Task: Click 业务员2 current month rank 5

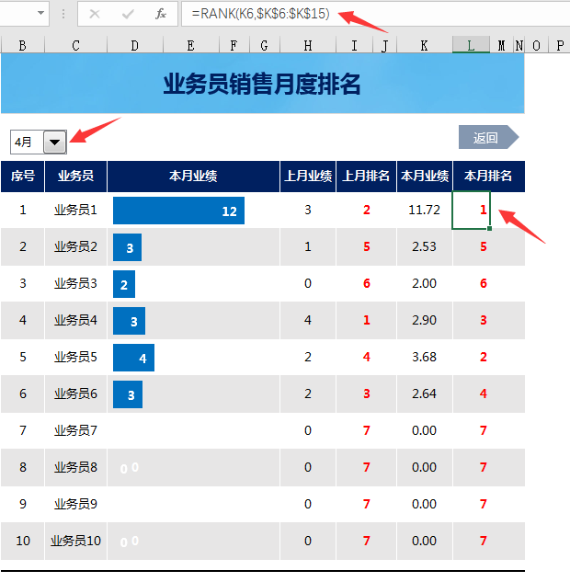Action: pos(484,246)
